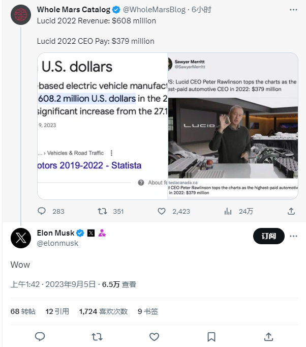Repost the Whole Mars Catalog tweet
The image size is (306, 347).
(102, 211)
